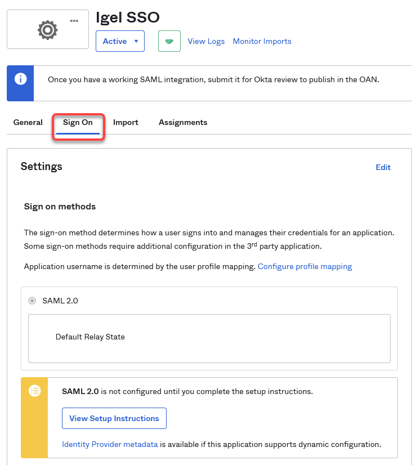Click the yellow list icon beside the SAML notice

tap(35, 390)
